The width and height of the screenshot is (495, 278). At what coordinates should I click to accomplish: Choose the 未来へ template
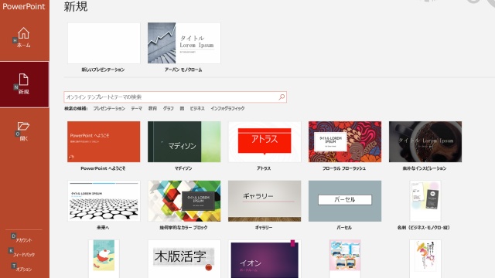(104, 201)
